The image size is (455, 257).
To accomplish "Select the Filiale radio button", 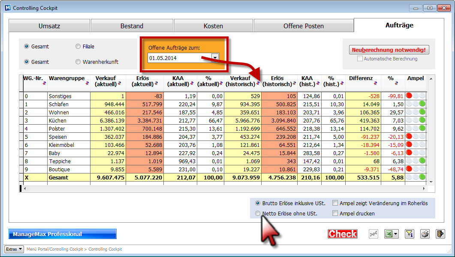I will click(78, 46).
